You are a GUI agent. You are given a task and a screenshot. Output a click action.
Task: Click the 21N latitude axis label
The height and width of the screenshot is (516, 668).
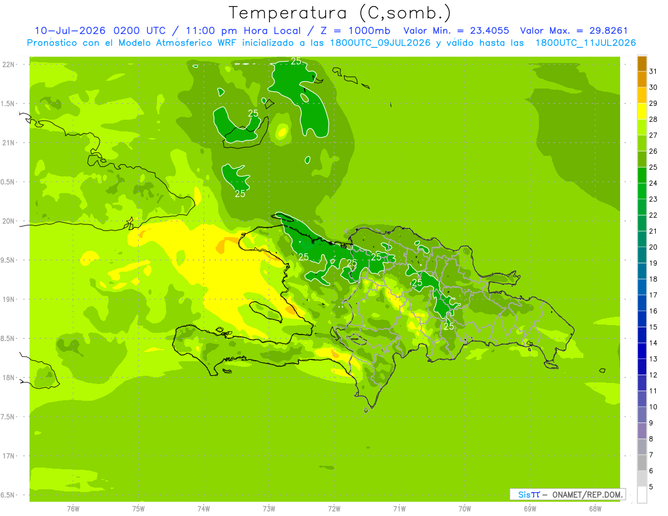pos(8,142)
